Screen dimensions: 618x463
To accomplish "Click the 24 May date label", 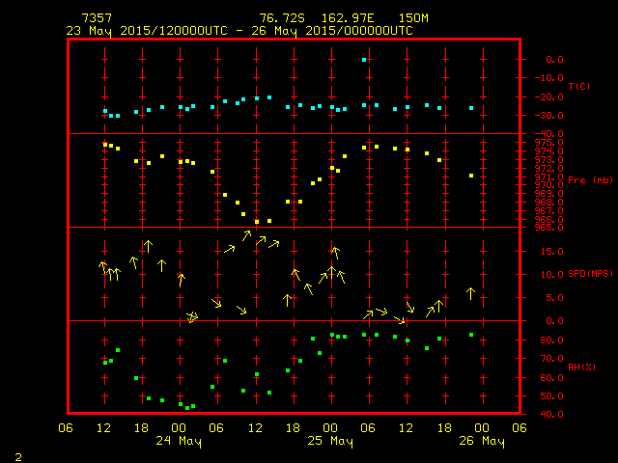I will click(x=179, y=441).
